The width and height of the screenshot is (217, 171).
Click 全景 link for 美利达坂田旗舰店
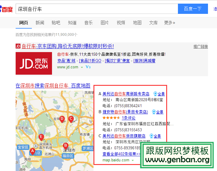(x=157, y=136)
